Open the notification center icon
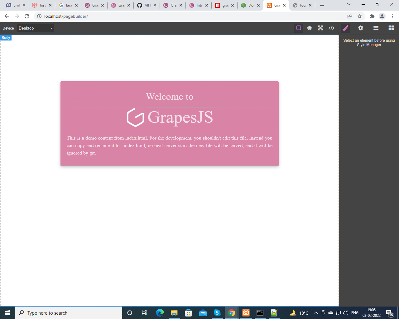The height and width of the screenshot is (319, 399). coord(390,313)
